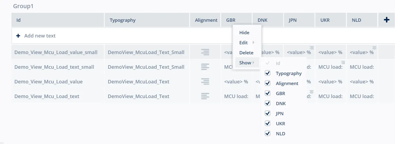This screenshot has width=395, height=144.
Task: Click the plus icon to add a column
Action: pos(387,20)
